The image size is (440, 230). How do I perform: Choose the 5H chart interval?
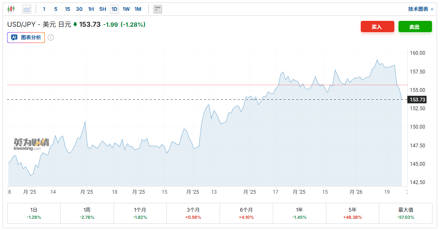(103, 9)
